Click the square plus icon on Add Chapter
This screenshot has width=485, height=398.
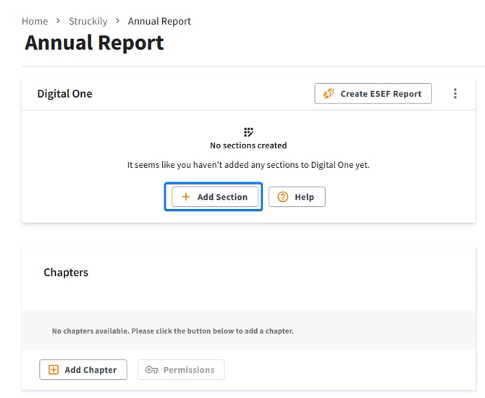54,370
